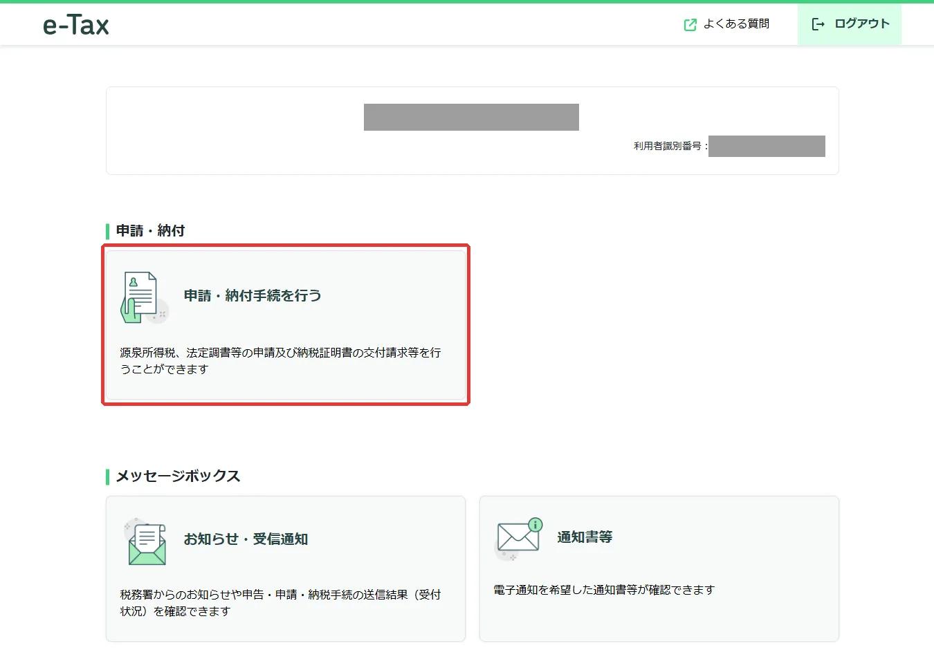934x650 pixels.
Task: Click the 源泉所得税、法定調書等 description text
Action: coord(280,361)
